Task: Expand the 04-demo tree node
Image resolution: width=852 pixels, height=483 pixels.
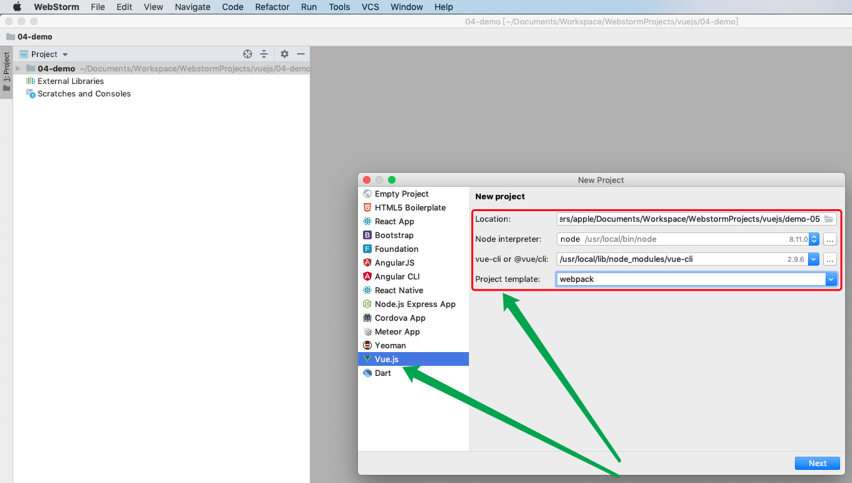Action: (x=18, y=68)
